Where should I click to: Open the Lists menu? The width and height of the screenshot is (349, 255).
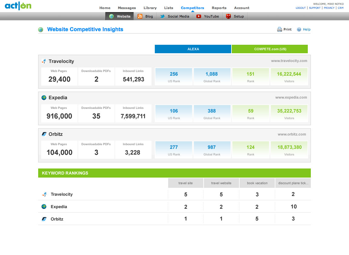tap(169, 8)
